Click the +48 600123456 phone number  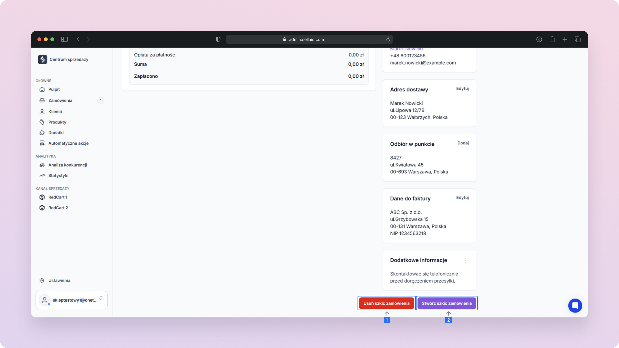[x=408, y=56]
